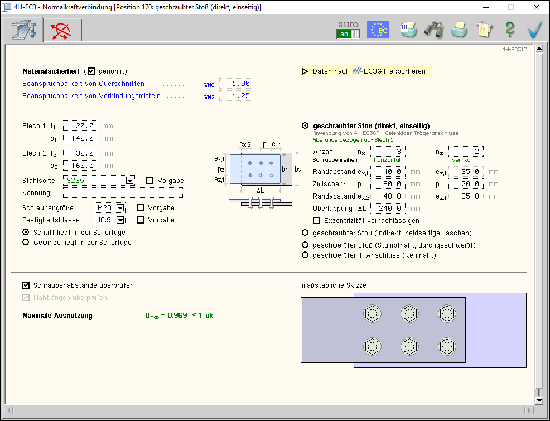Open the Eurocode EC settings icon
Screen dimensions: 550x421
378,30
